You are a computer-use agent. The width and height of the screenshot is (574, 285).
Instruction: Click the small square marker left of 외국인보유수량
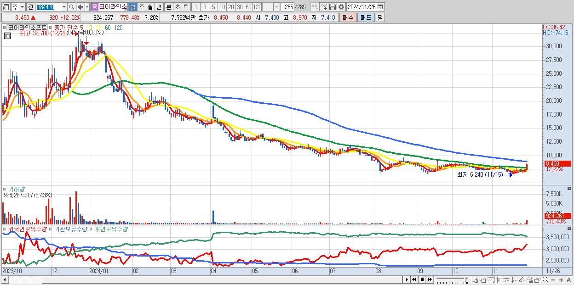tap(5, 229)
